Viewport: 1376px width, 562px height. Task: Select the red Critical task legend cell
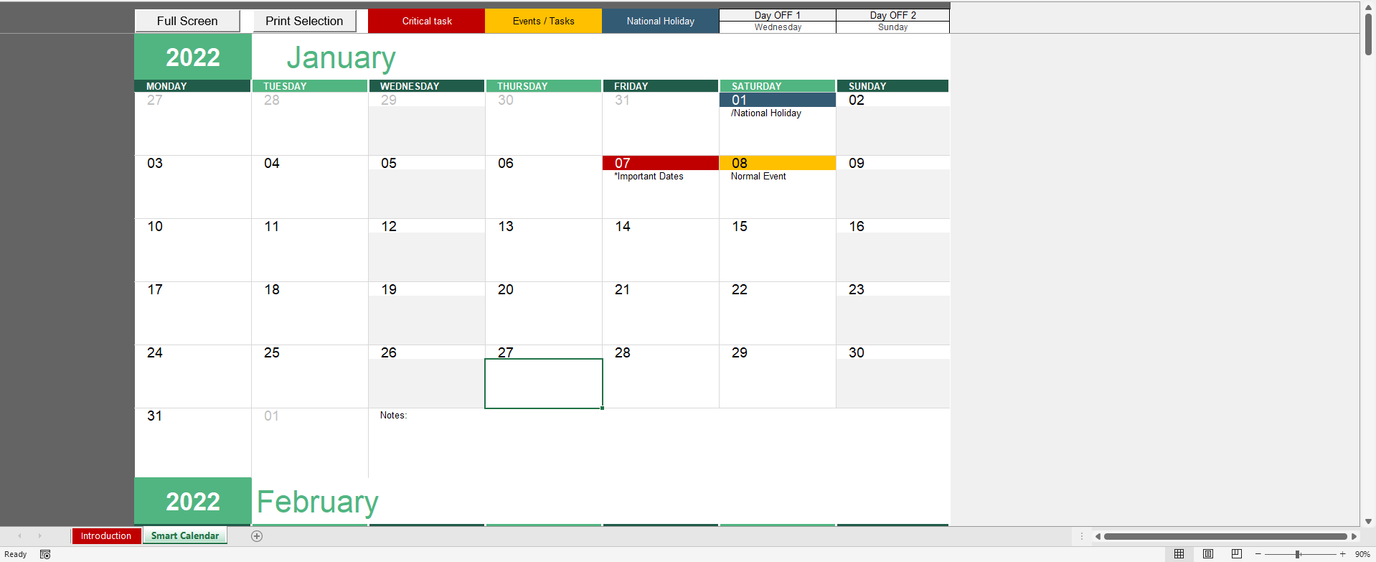point(427,21)
